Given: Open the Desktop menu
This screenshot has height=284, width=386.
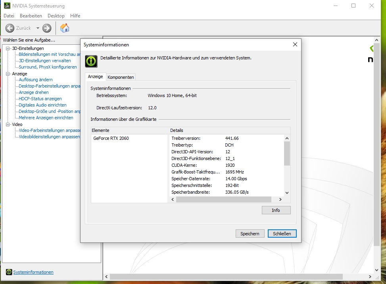Looking at the screenshot, I should click(x=56, y=16).
